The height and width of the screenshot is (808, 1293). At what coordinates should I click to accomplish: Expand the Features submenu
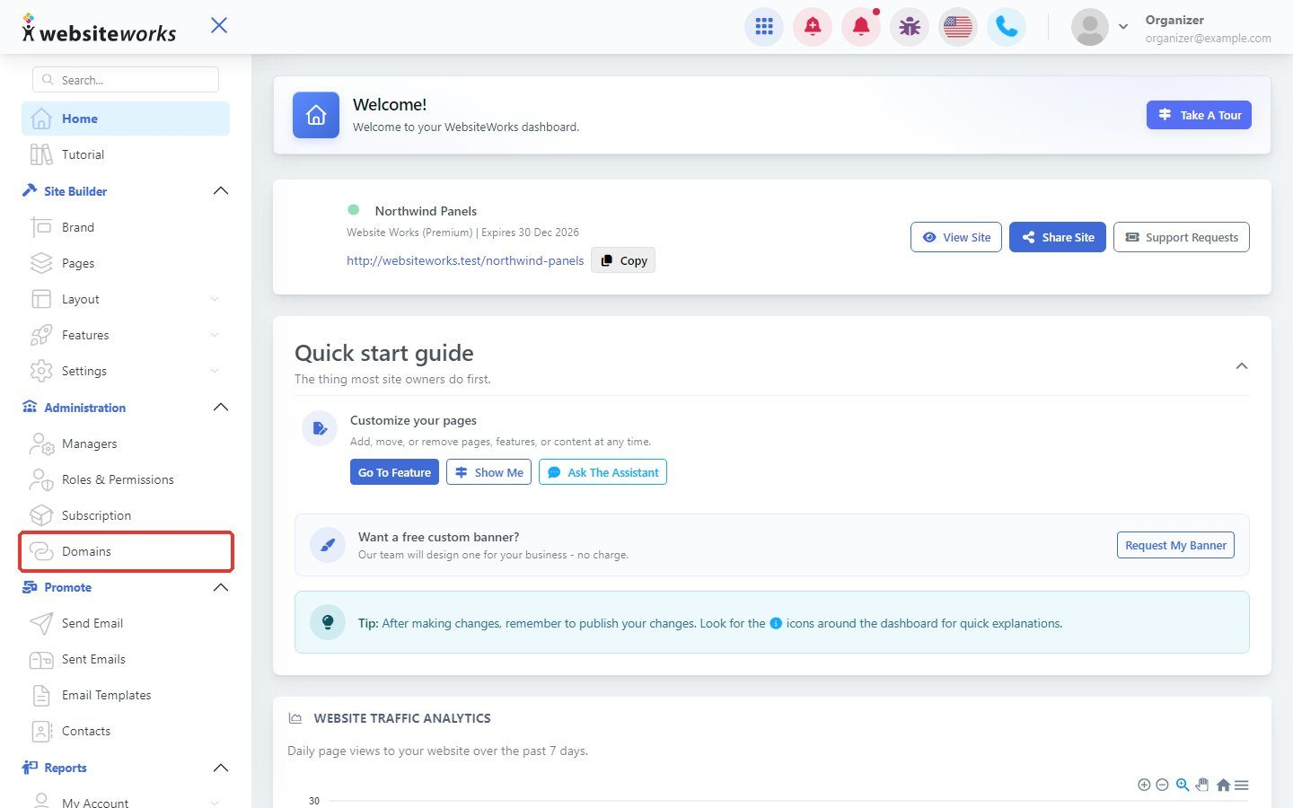click(215, 335)
